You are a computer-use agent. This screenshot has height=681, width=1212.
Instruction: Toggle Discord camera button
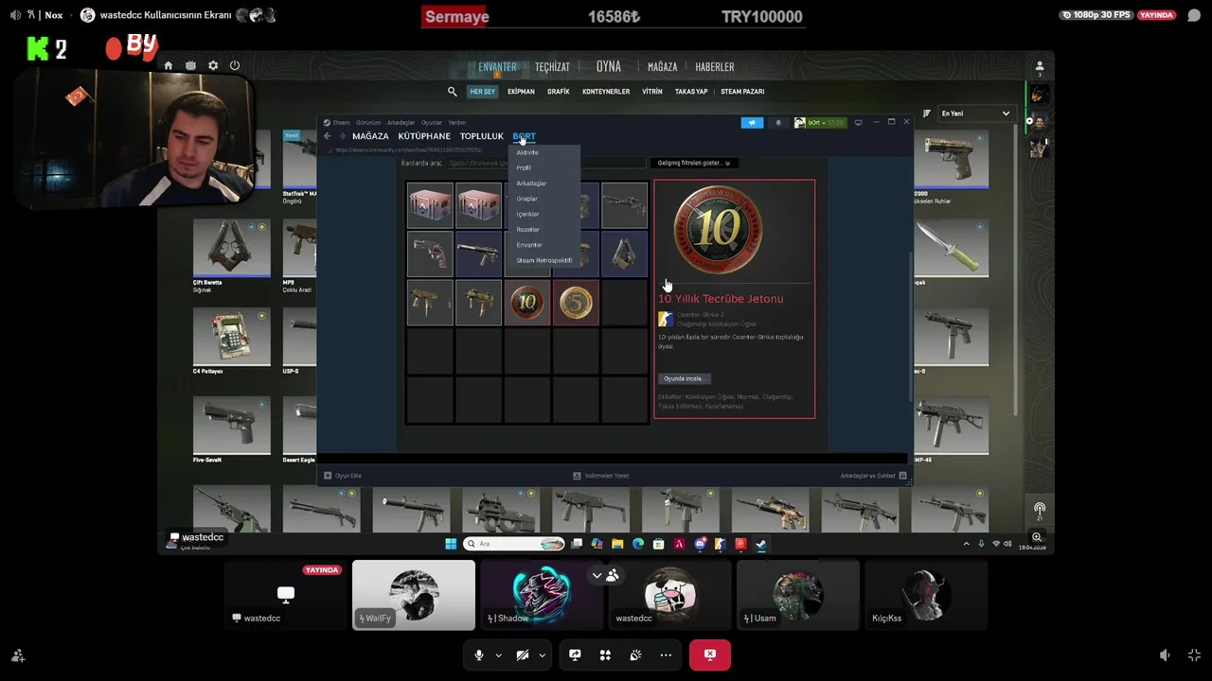click(x=523, y=655)
